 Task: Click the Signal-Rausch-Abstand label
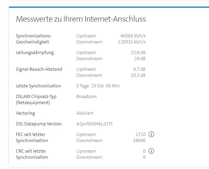pos(39,69)
